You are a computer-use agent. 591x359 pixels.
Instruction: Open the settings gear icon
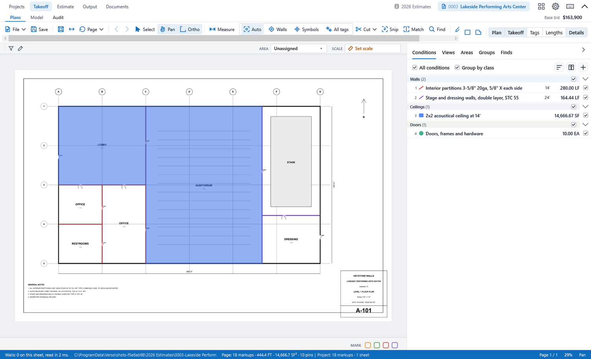556,6
